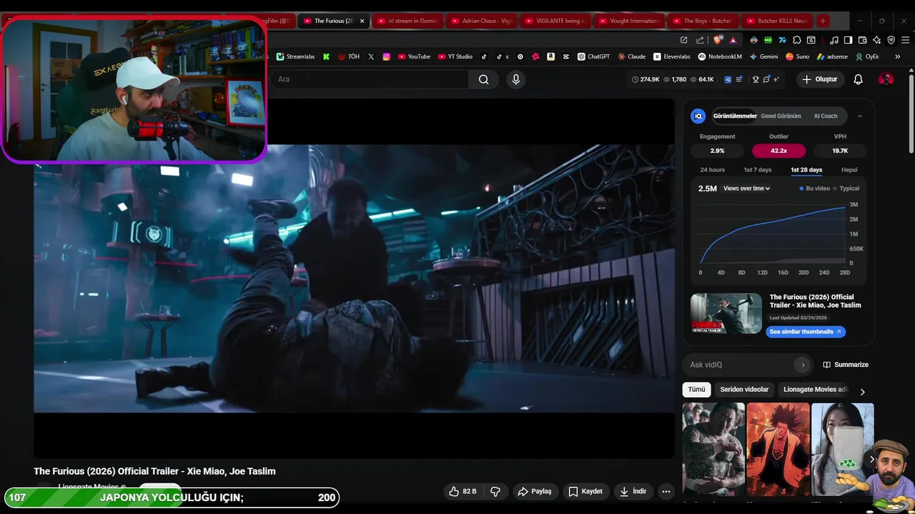Open the adsense bookmark
This screenshot has width=915, height=514.
tap(831, 56)
